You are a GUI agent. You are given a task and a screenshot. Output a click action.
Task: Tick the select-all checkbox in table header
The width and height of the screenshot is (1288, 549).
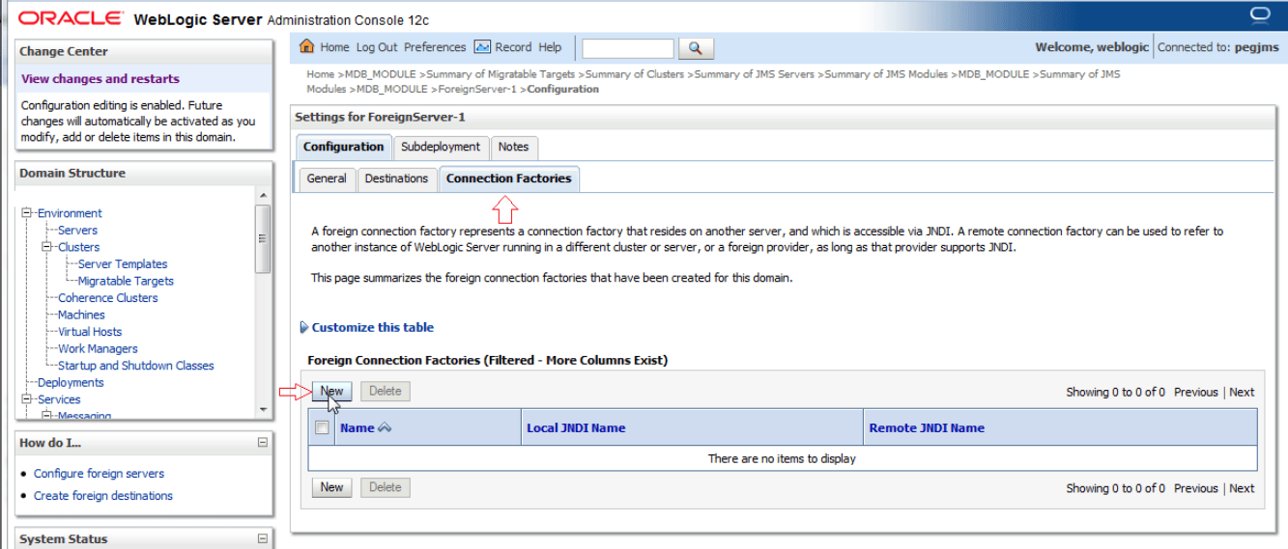coord(322,427)
